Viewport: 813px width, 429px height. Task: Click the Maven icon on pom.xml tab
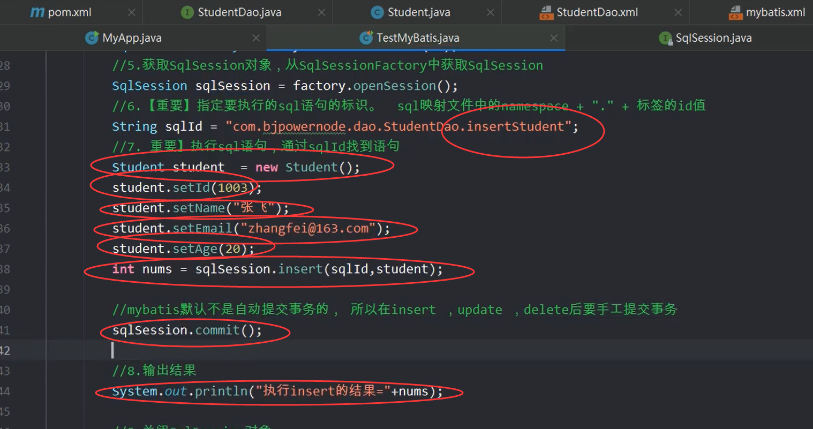click(36, 12)
